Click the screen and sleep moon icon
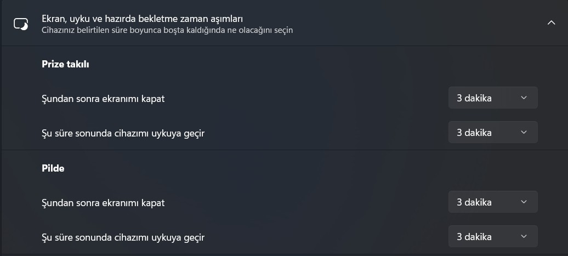The width and height of the screenshot is (568, 256). pyautogui.click(x=21, y=24)
